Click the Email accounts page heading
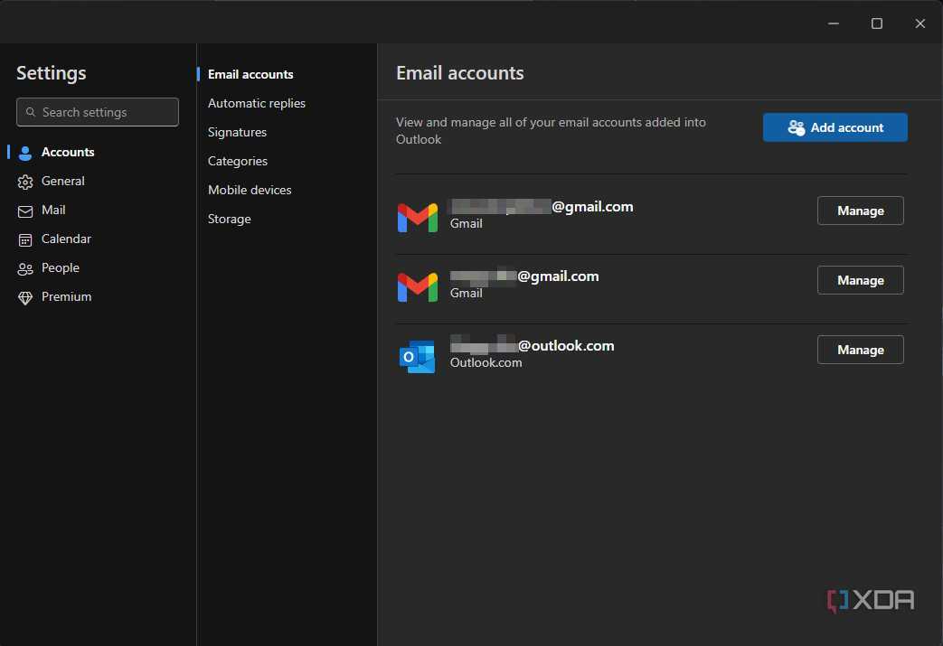 [x=460, y=73]
